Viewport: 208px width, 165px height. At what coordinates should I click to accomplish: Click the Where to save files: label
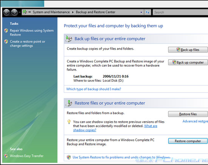87,81
